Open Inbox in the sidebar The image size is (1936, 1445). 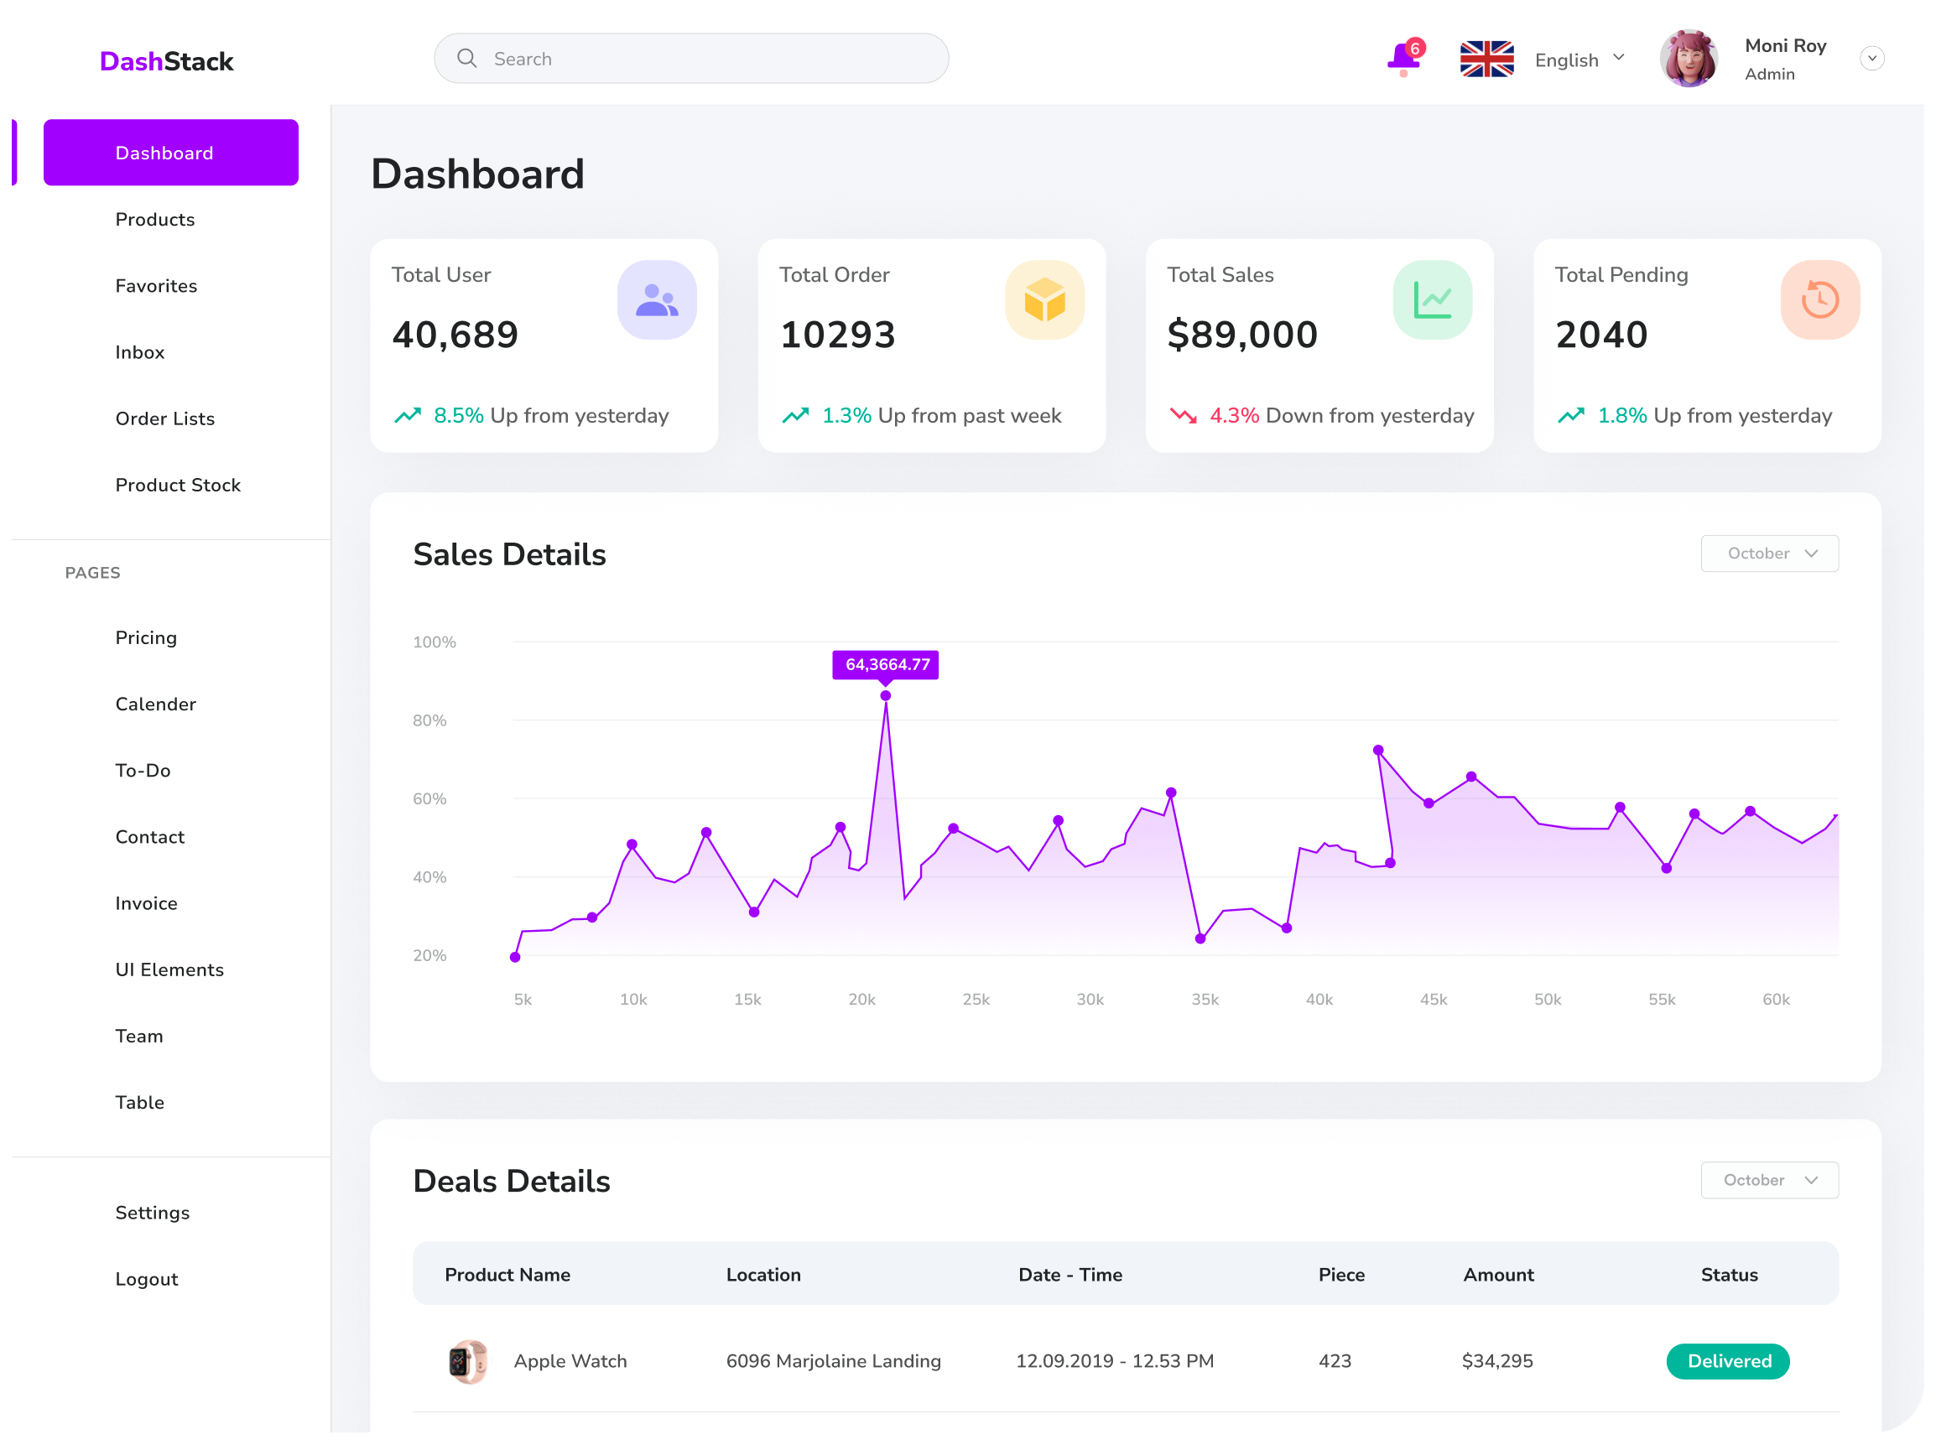click(x=140, y=352)
